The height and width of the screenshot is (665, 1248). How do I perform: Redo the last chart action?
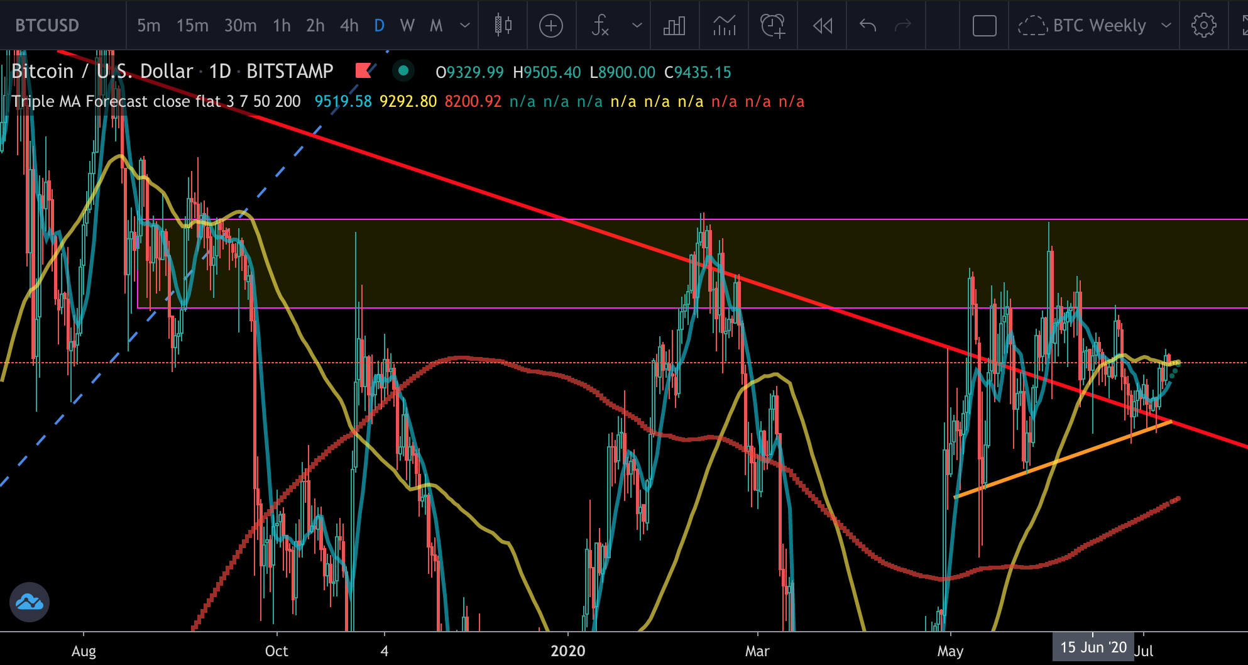point(902,26)
